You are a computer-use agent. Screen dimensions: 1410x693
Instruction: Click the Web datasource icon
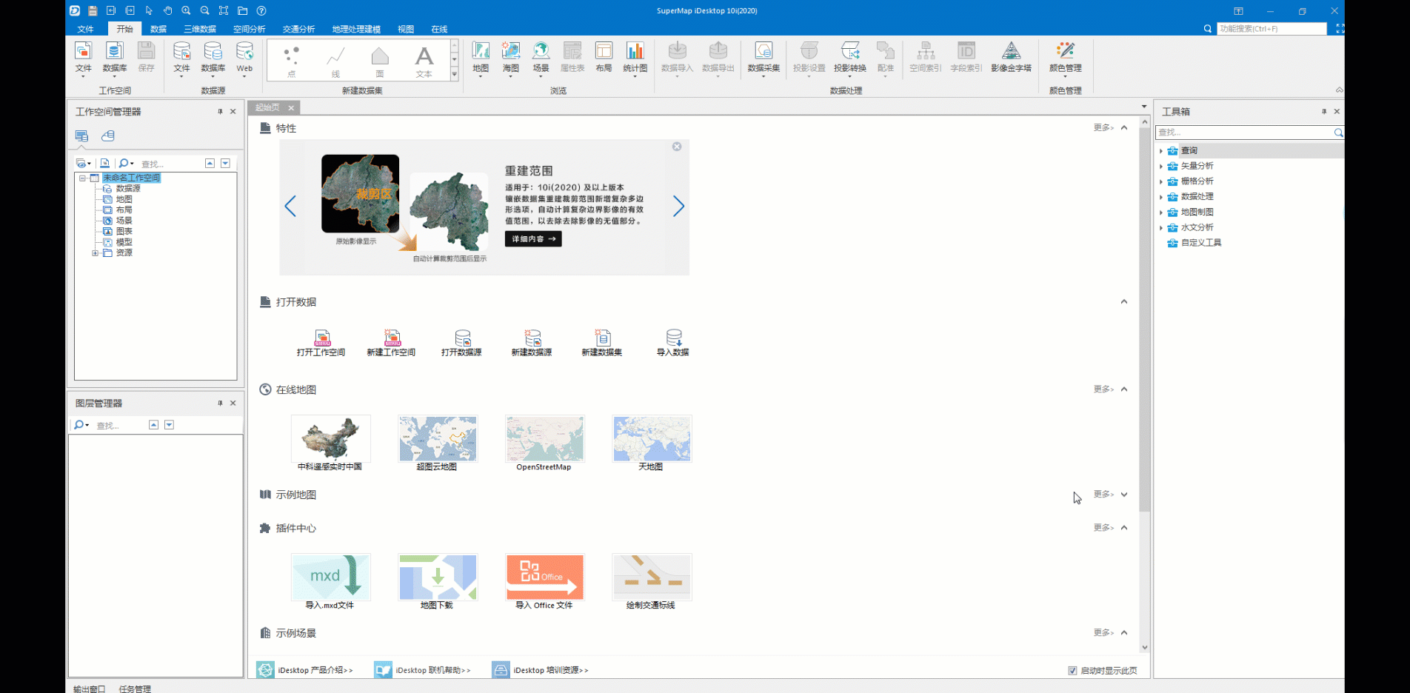244,58
